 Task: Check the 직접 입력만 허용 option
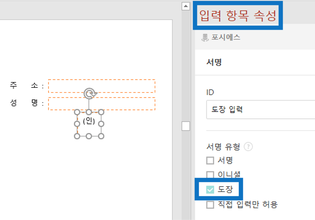210,205
